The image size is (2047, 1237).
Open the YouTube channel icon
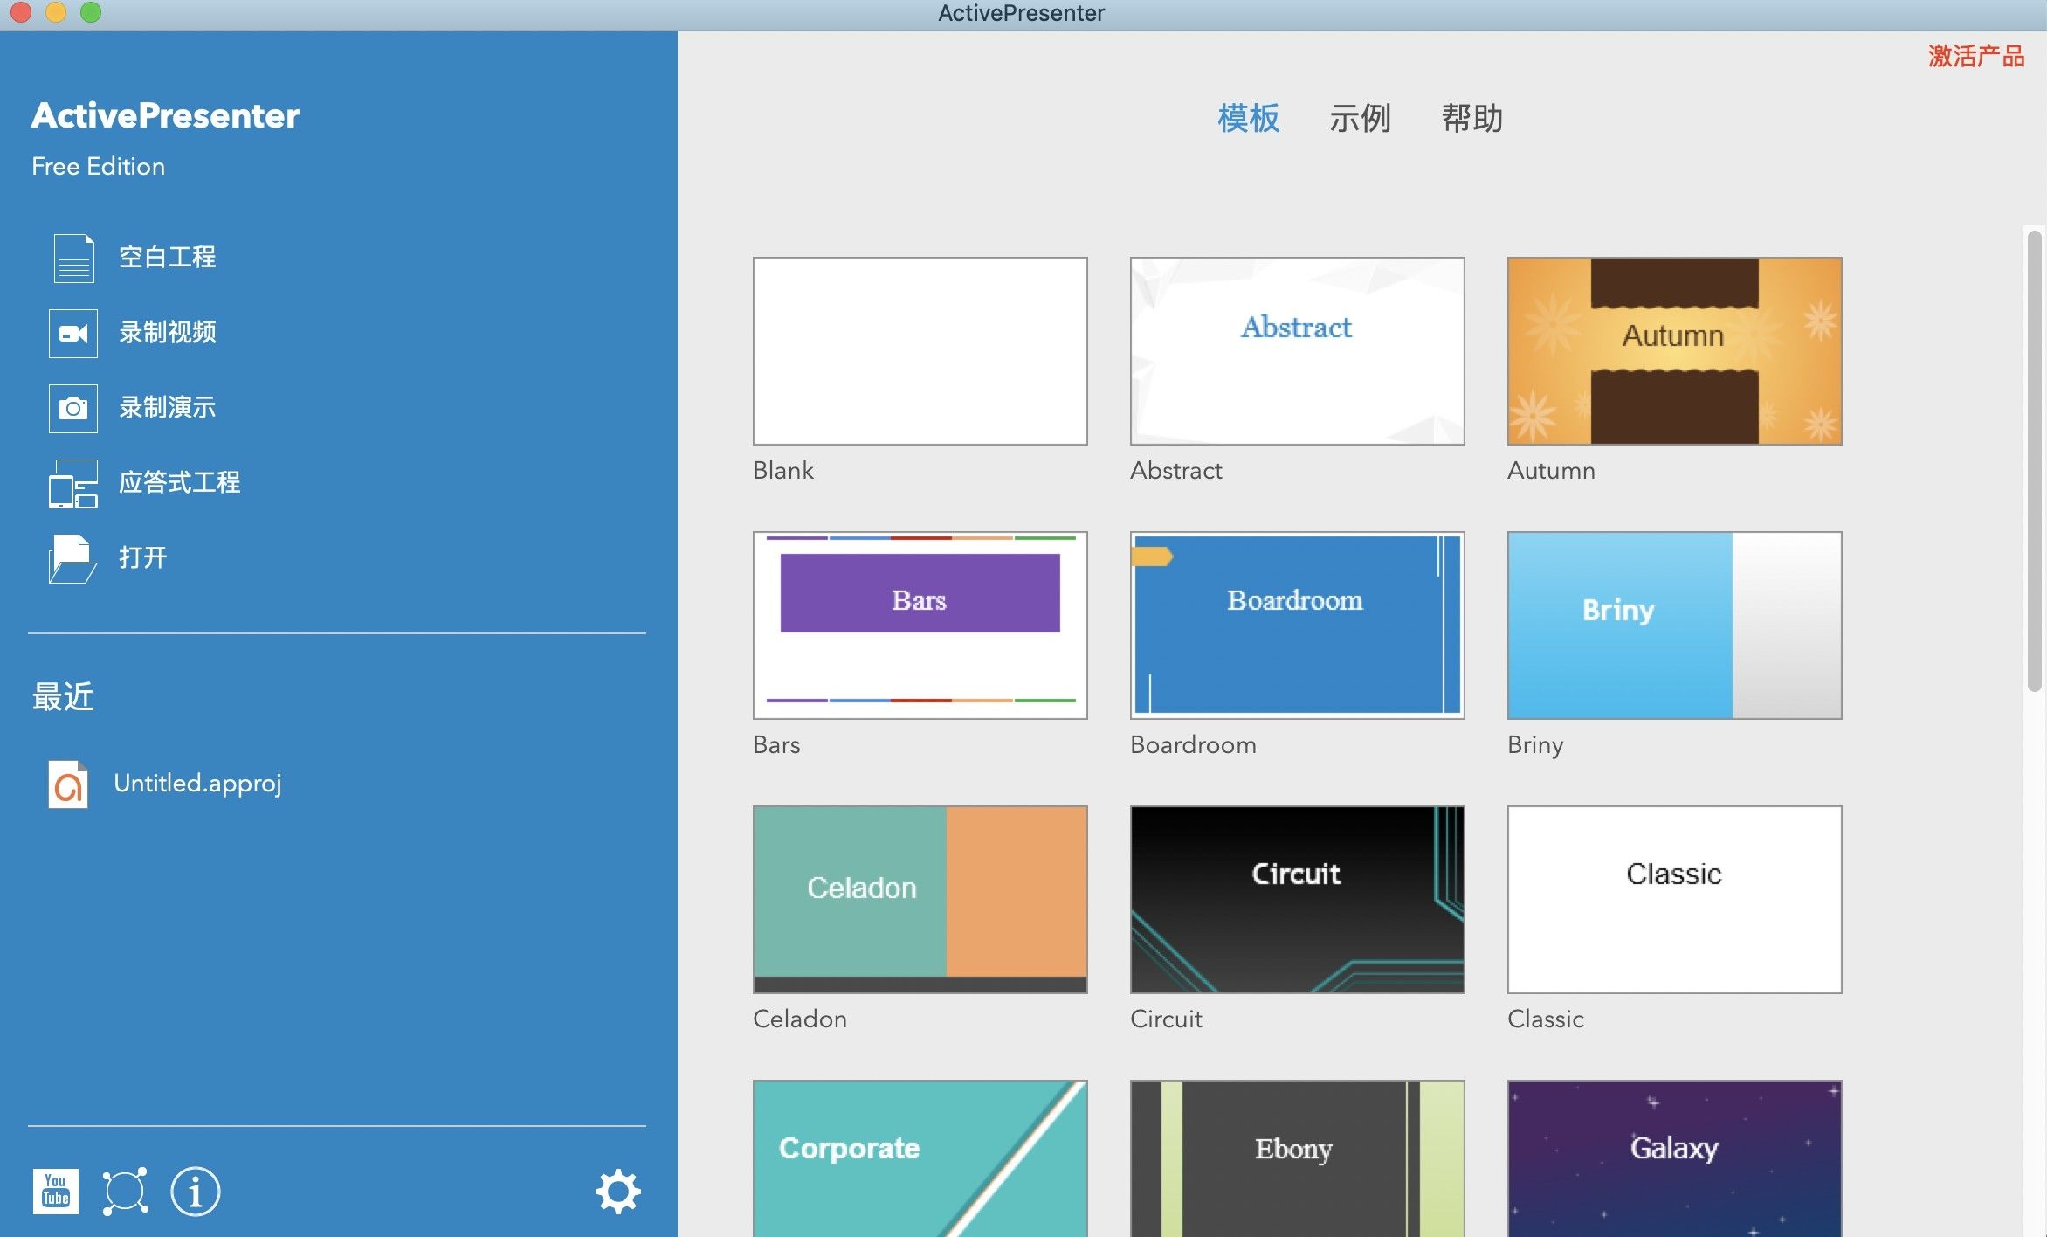(x=56, y=1191)
